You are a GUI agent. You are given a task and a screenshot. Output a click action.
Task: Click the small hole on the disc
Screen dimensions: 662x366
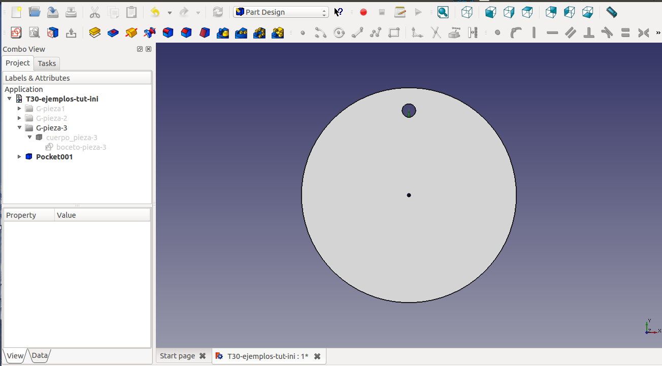click(x=409, y=110)
